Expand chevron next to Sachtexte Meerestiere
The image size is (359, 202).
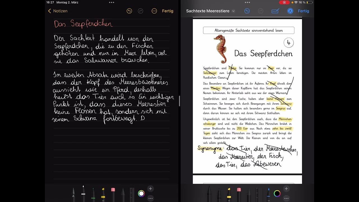pos(233,11)
